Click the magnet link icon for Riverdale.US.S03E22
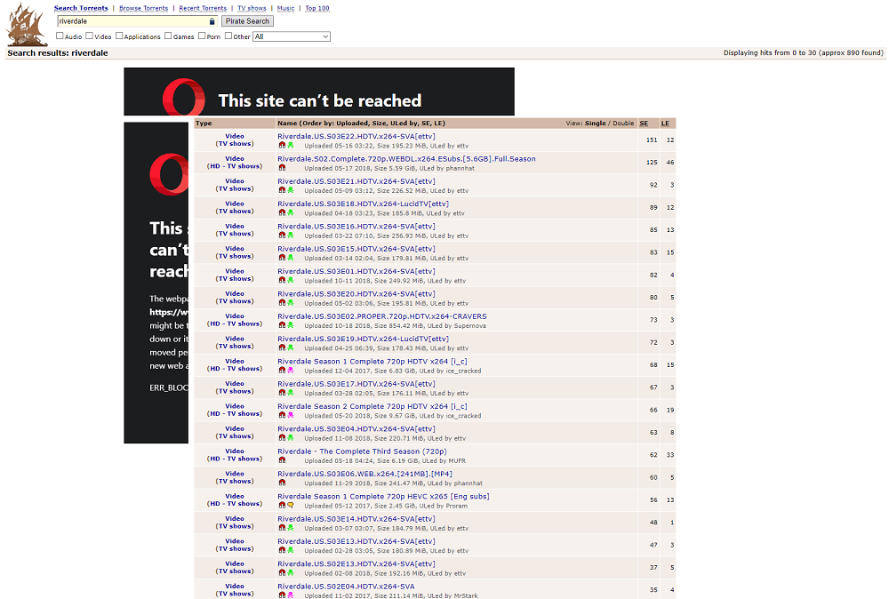 pos(282,145)
